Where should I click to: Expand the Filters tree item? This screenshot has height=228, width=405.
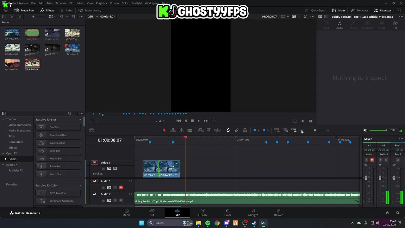coord(5,159)
